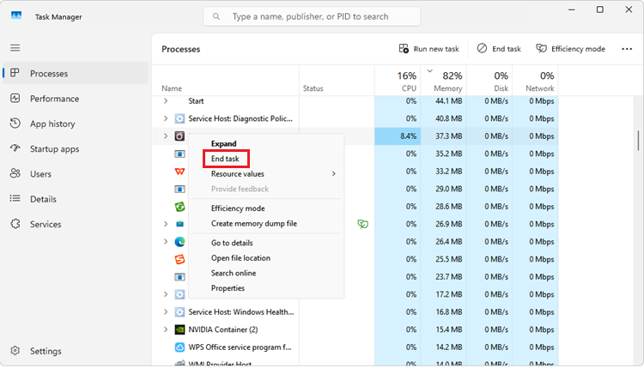Screen dimensions: 644x368
Task: Open the Details page
Action: pyautogui.click(x=76, y=199)
